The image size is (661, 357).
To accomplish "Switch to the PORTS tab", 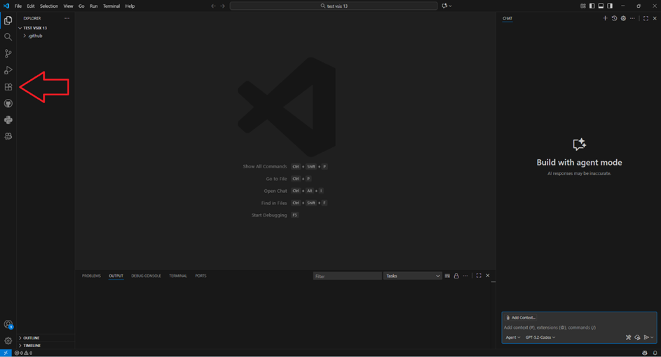I will [200, 276].
